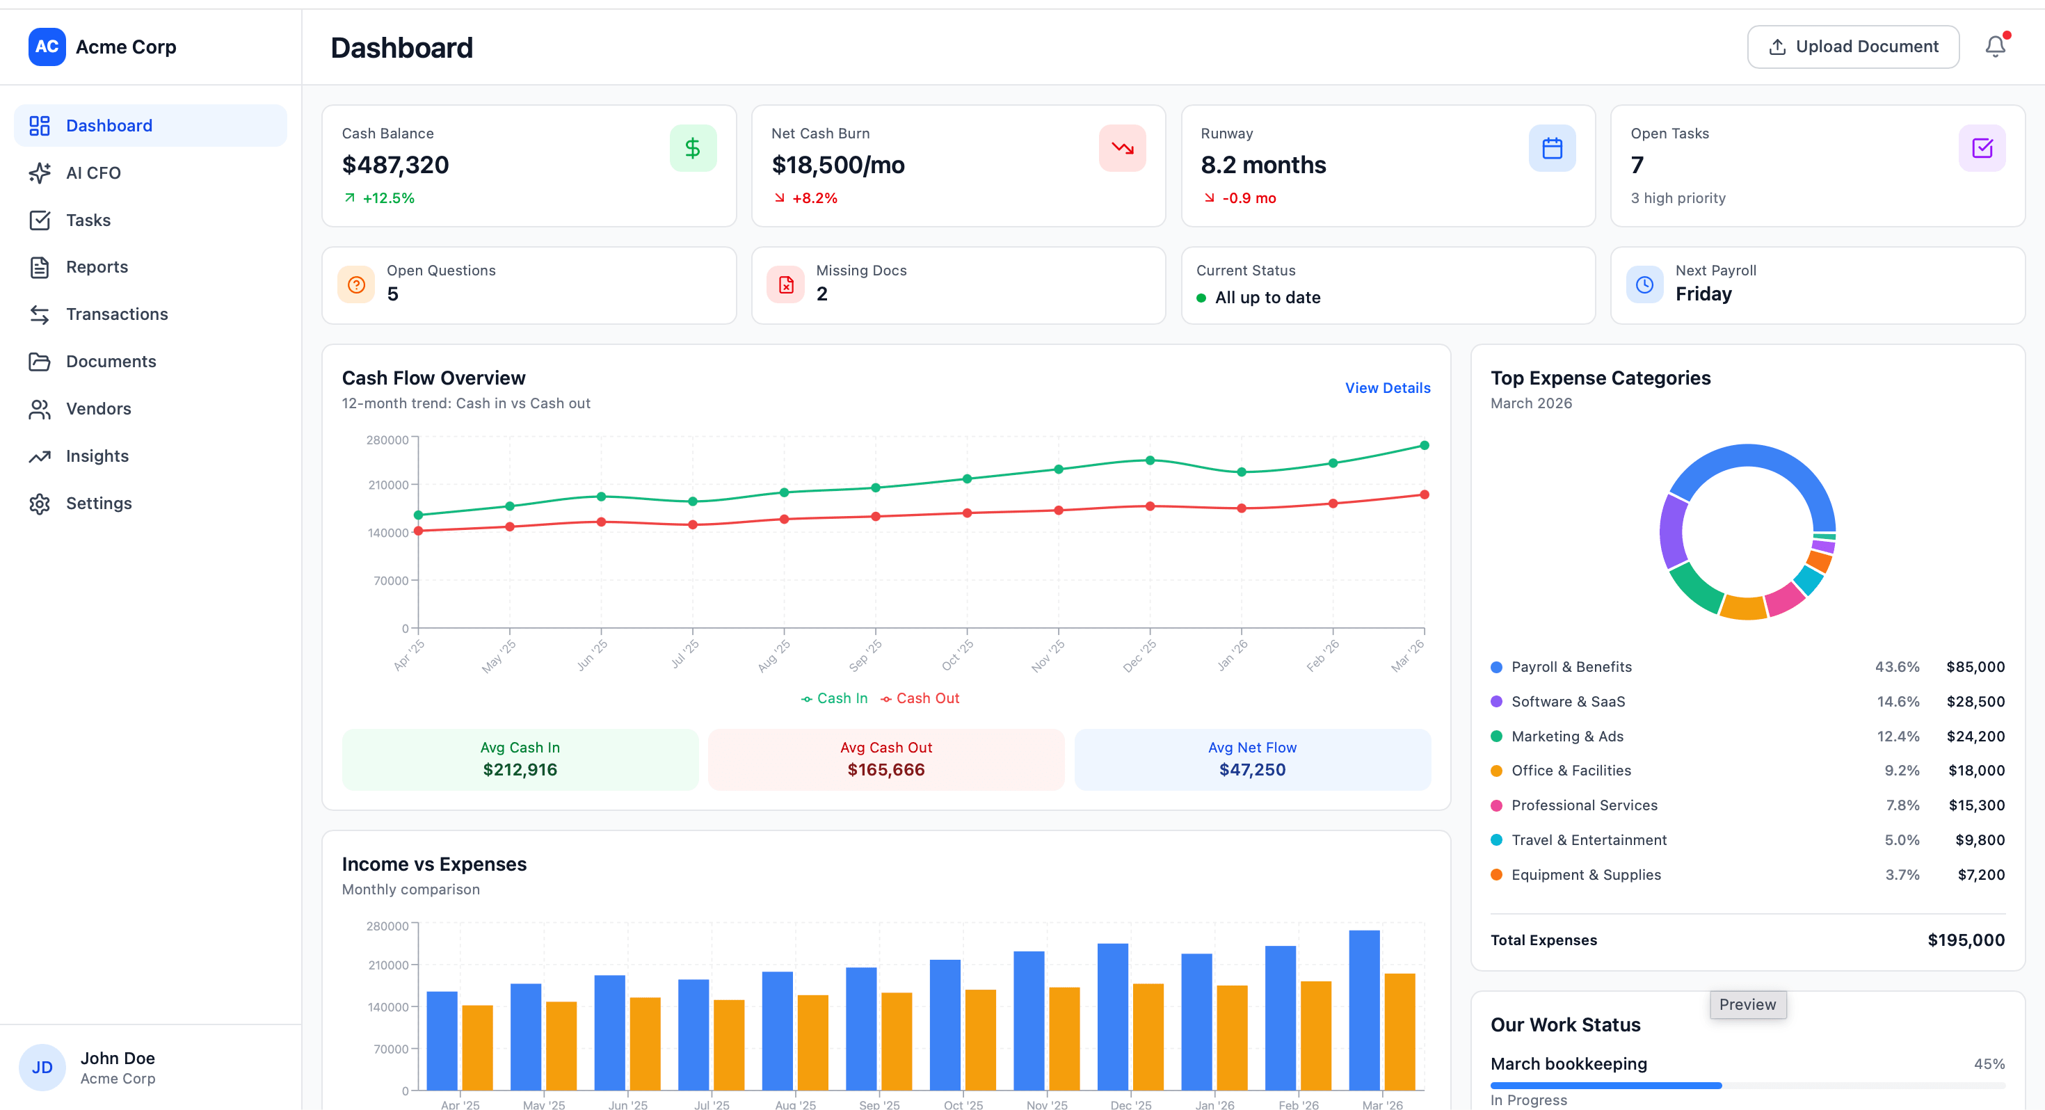Screen dimensions: 2045x1110
Task: Go to Tasks in sidebar
Action: pos(150,220)
